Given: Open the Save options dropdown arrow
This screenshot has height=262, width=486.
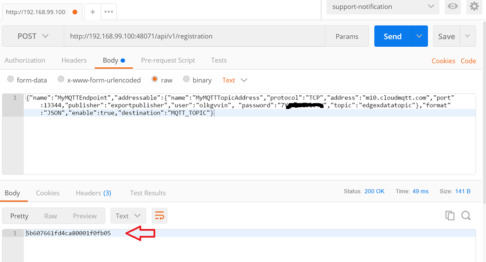Looking at the screenshot, I should coord(468,36).
